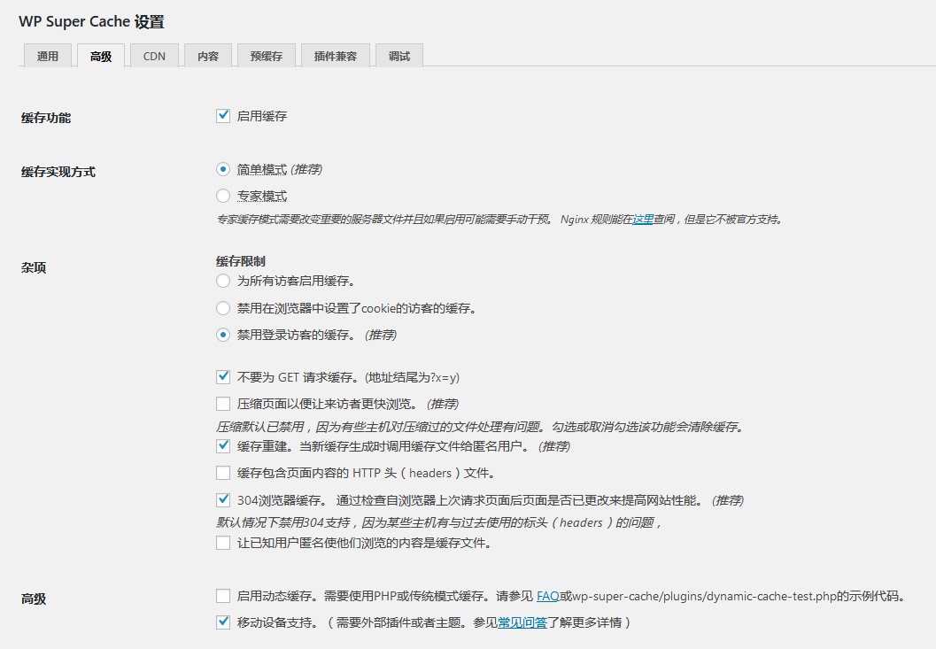Image resolution: width=936 pixels, height=649 pixels.
Task: Open the 内容 tab
Action: pyautogui.click(x=208, y=56)
